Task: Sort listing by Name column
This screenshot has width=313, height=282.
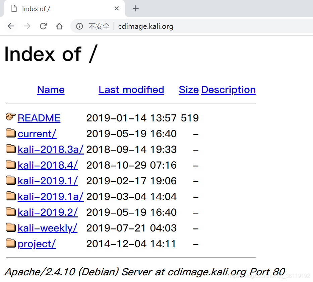Action: 51,90
